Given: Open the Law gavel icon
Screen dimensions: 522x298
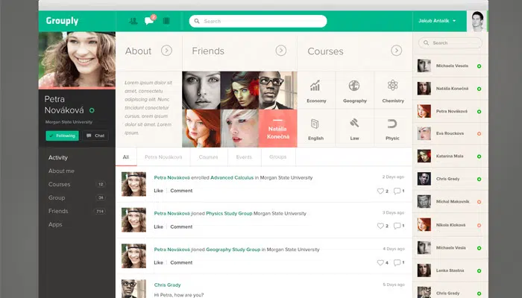Looking at the screenshot, I should 354,124.
